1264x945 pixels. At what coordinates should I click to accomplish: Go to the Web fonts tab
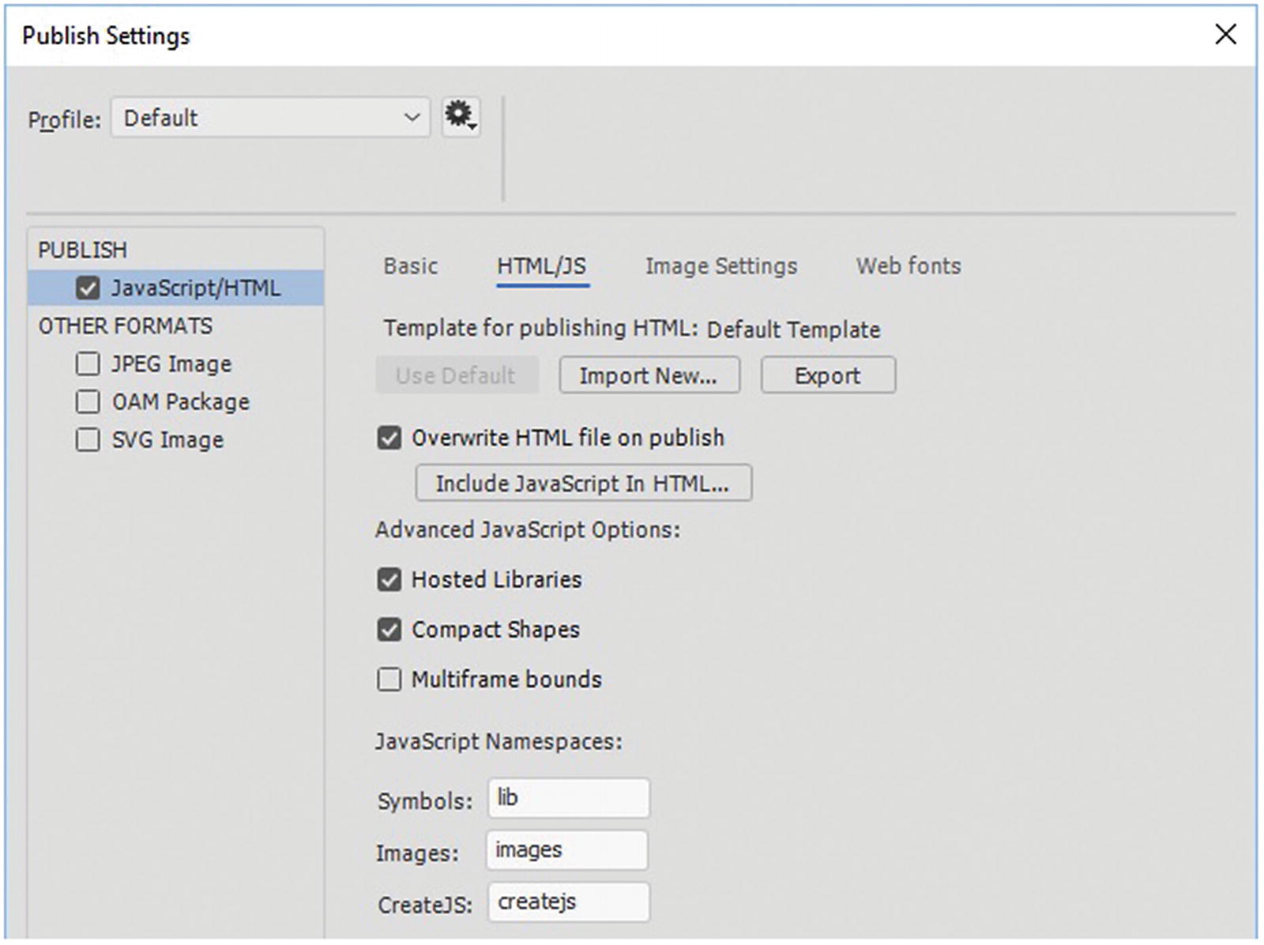tap(908, 266)
